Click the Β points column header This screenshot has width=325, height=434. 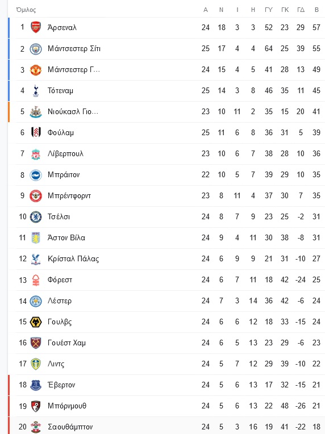pos(316,10)
